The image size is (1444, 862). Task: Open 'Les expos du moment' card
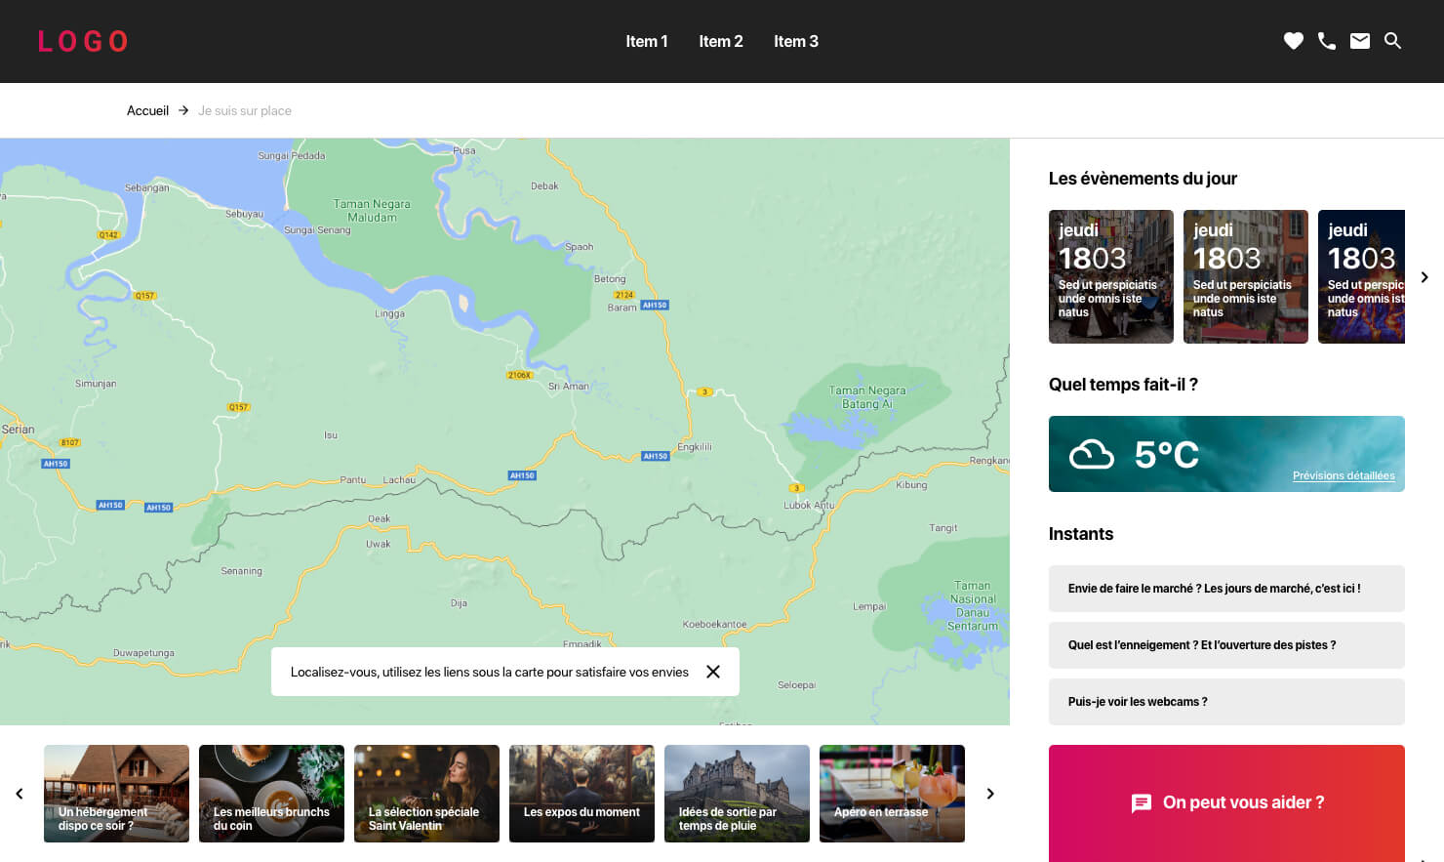582,794
